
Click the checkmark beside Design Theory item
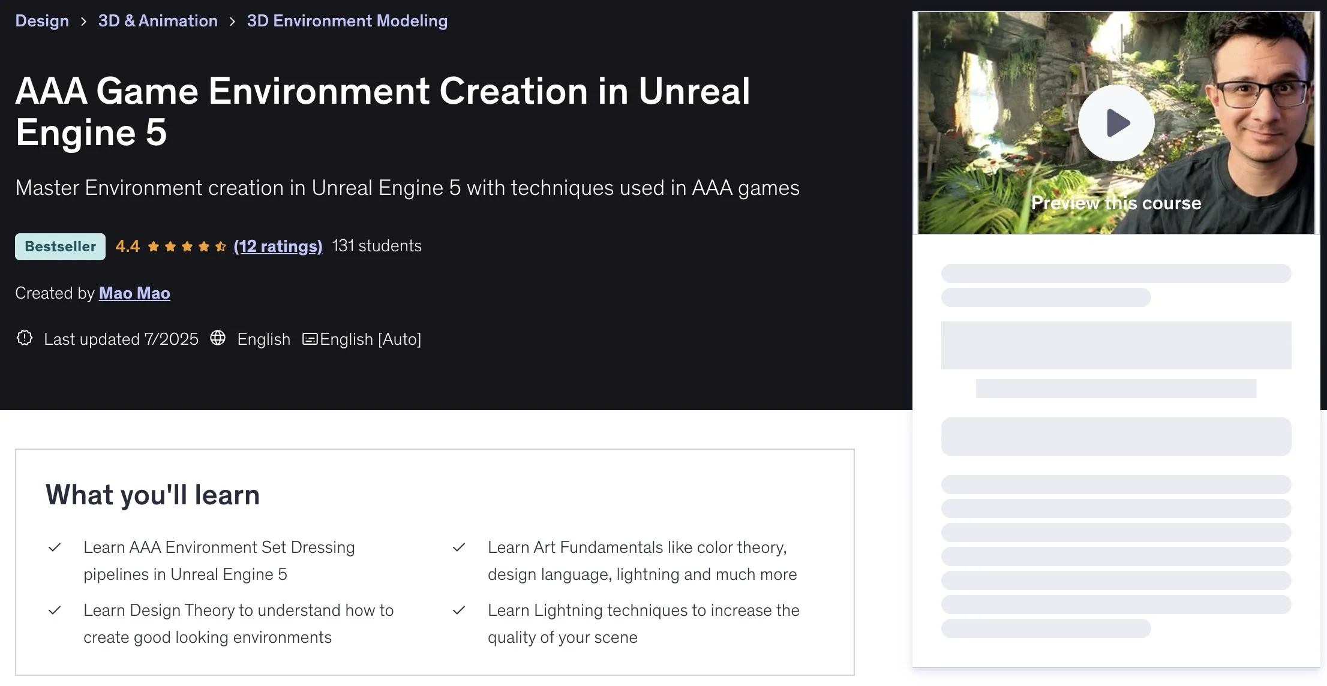(55, 610)
